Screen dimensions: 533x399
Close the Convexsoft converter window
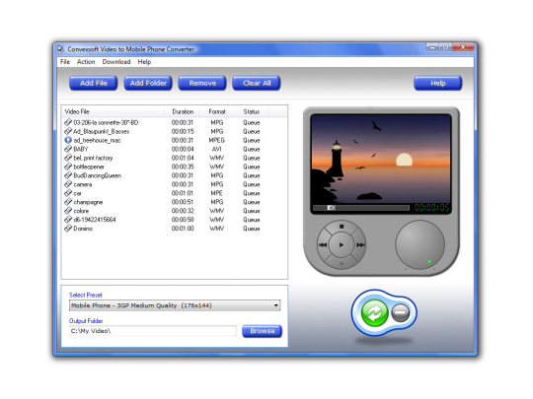(x=463, y=47)
